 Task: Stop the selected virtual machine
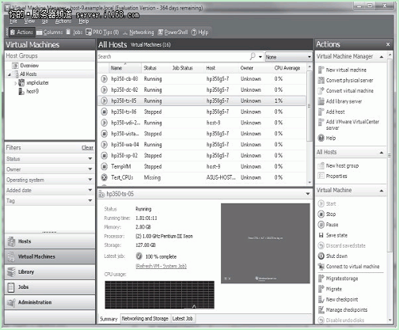tap(327, 214)
